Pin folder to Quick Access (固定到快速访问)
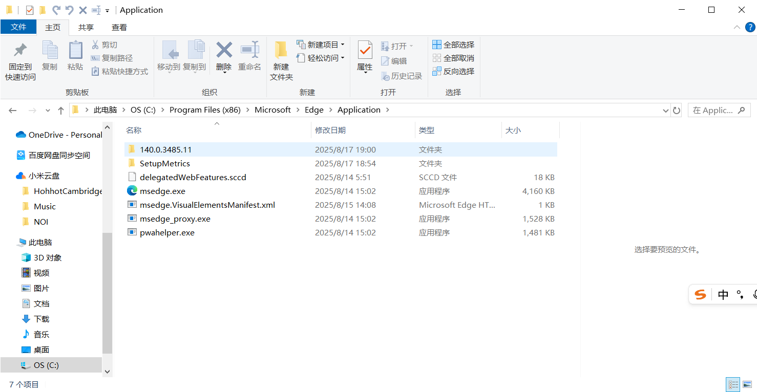This screenshot has width=757, height=392. click(x=20, y=61)
